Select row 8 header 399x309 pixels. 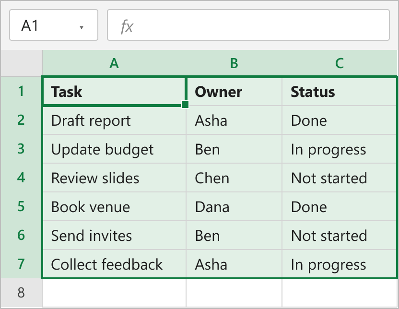pyautogui.click(x=22, y=293)
